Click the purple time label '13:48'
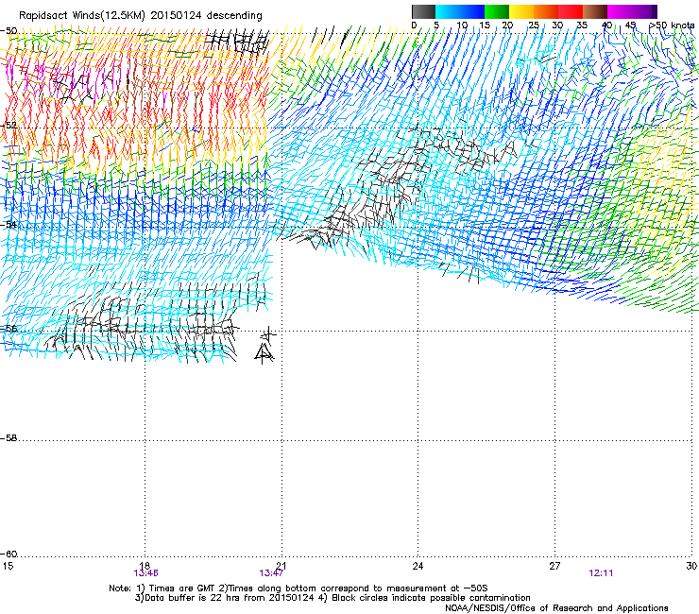Image resolution: width=699 pixels, height=614 pixels. pyautogui.click(x=145, y=573)
